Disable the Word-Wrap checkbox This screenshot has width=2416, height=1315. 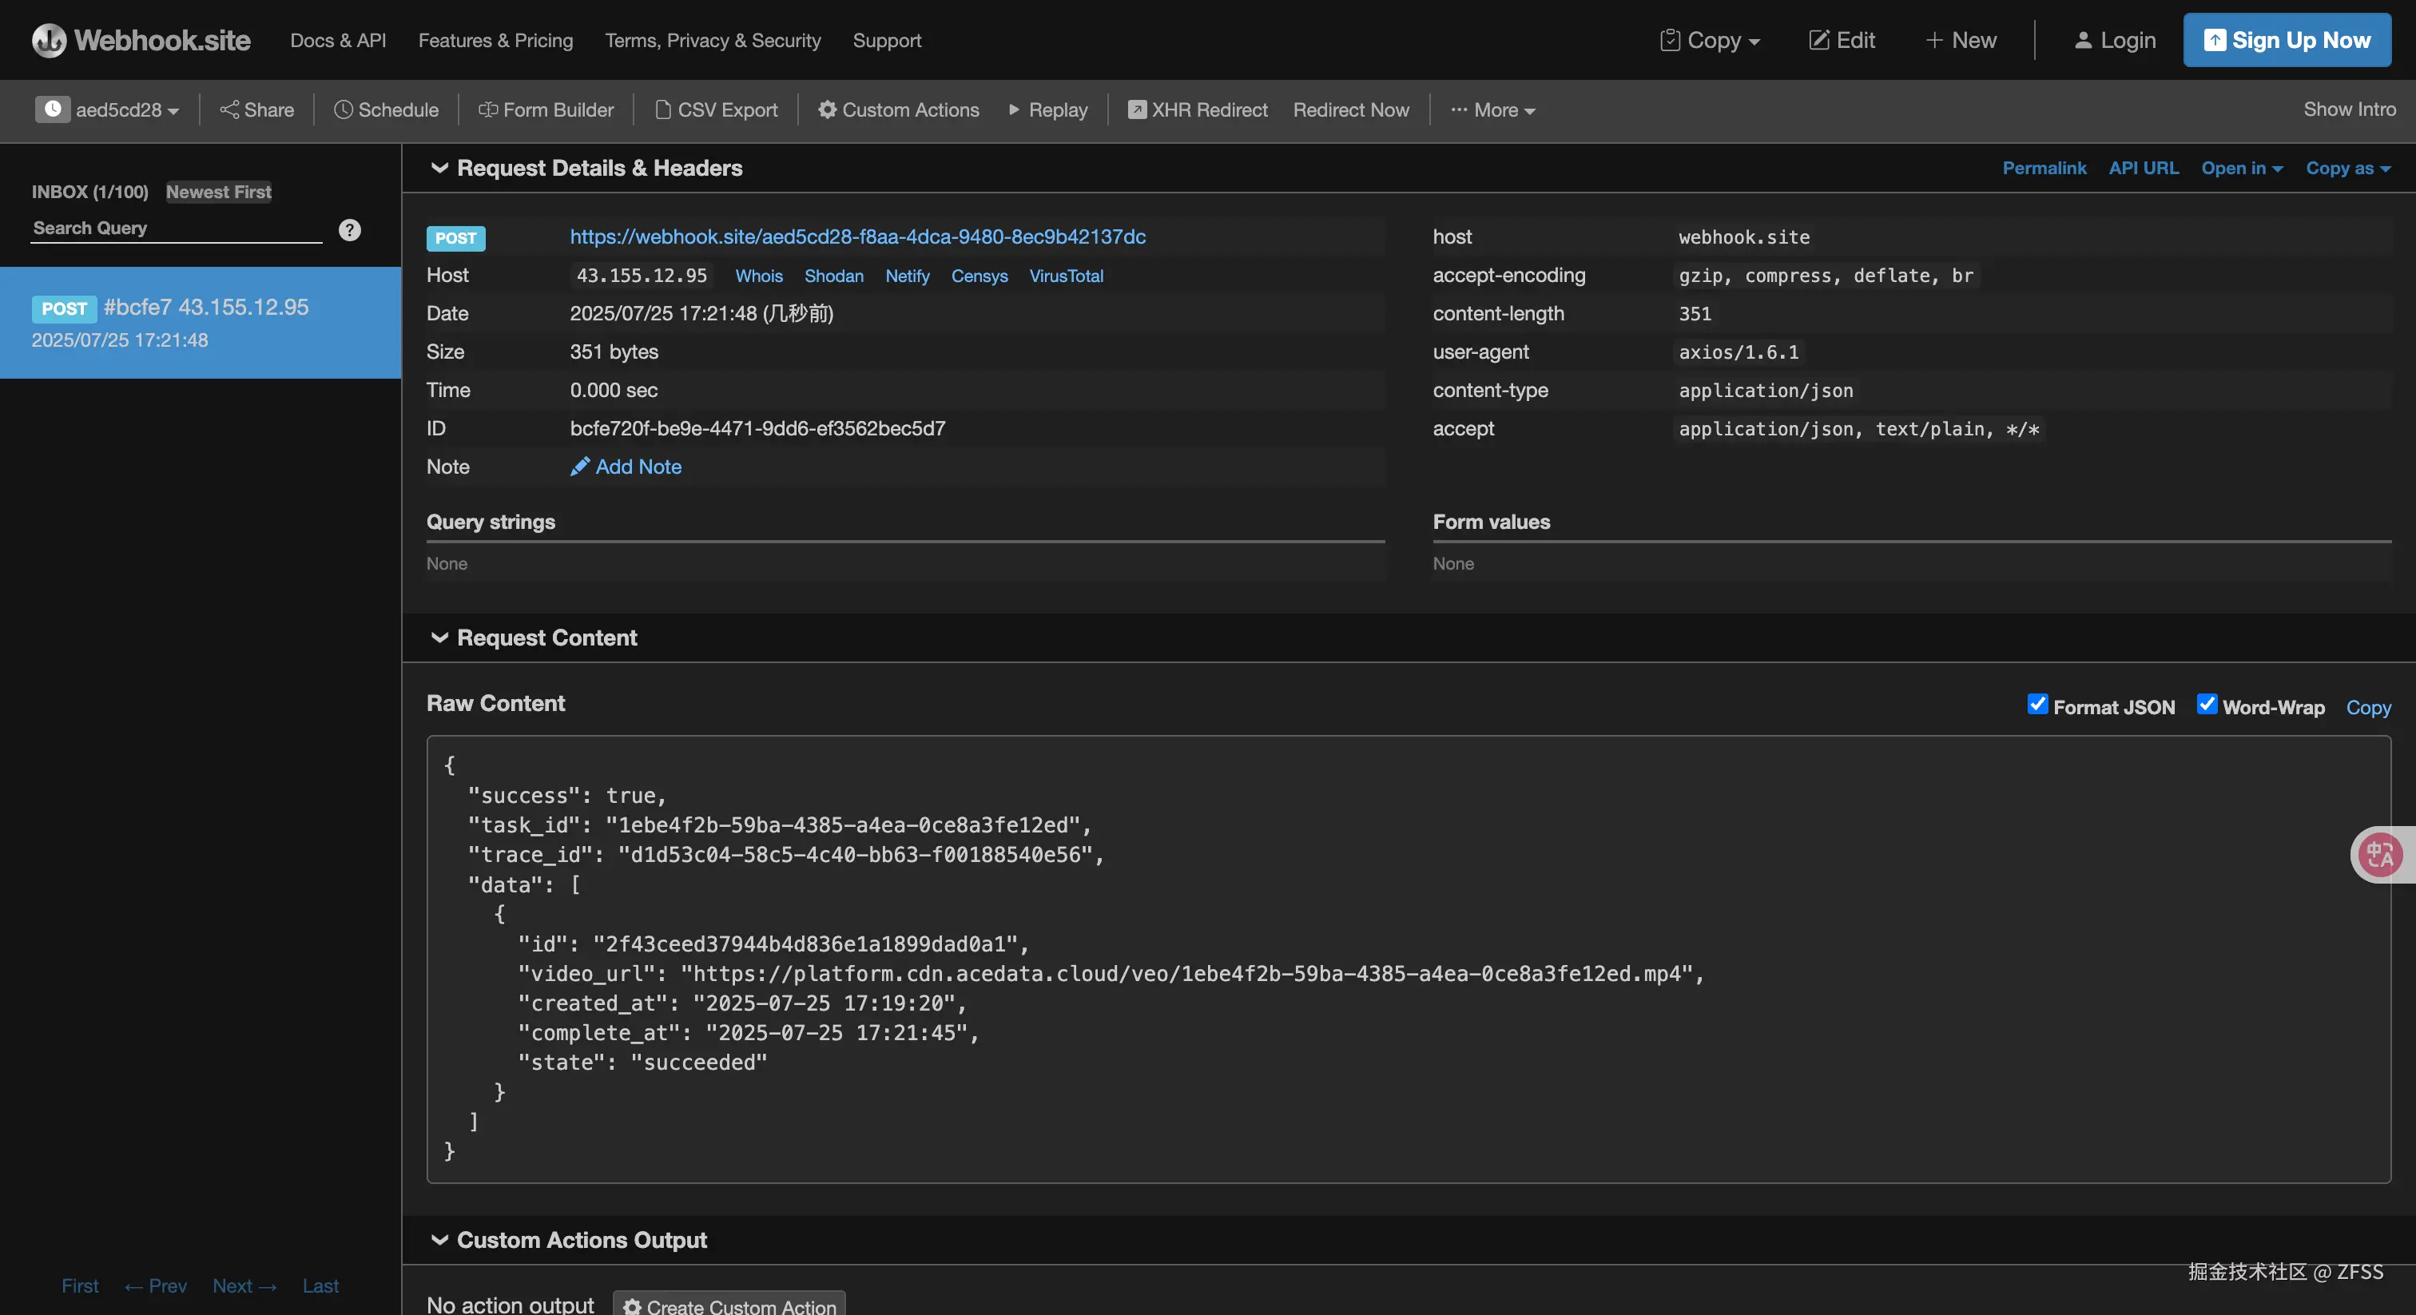2207,705
